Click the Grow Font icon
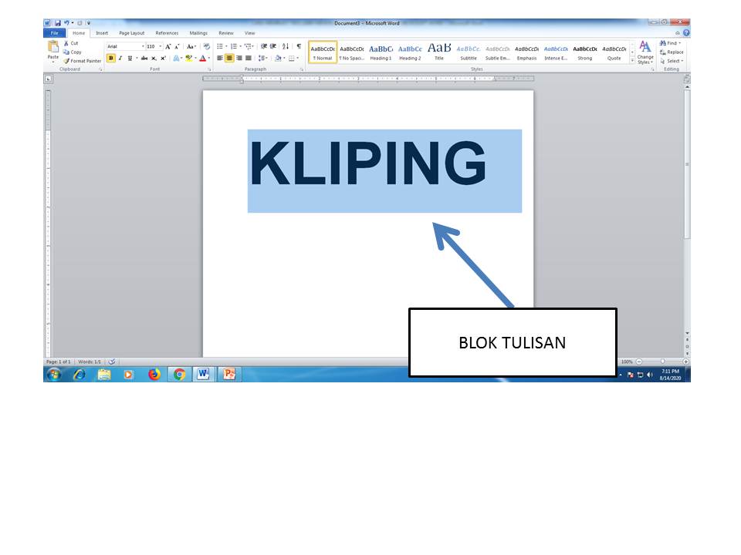 coord(168,46)
